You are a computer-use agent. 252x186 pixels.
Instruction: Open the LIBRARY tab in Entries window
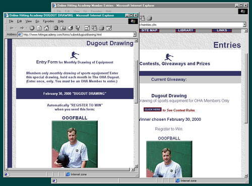point(185,30)
